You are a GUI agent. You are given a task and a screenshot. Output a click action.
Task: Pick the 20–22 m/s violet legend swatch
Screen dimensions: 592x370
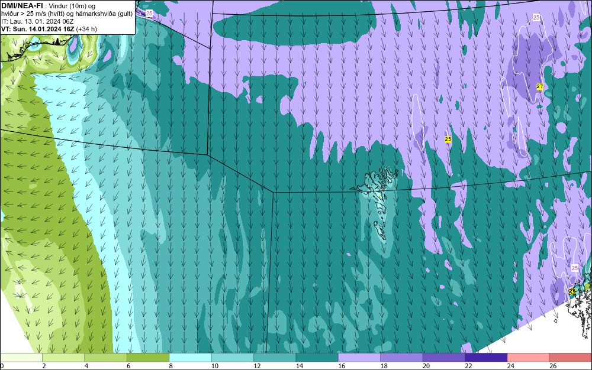[x=444, y=358]
